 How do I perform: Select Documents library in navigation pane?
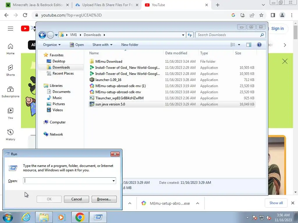point(61,92)
